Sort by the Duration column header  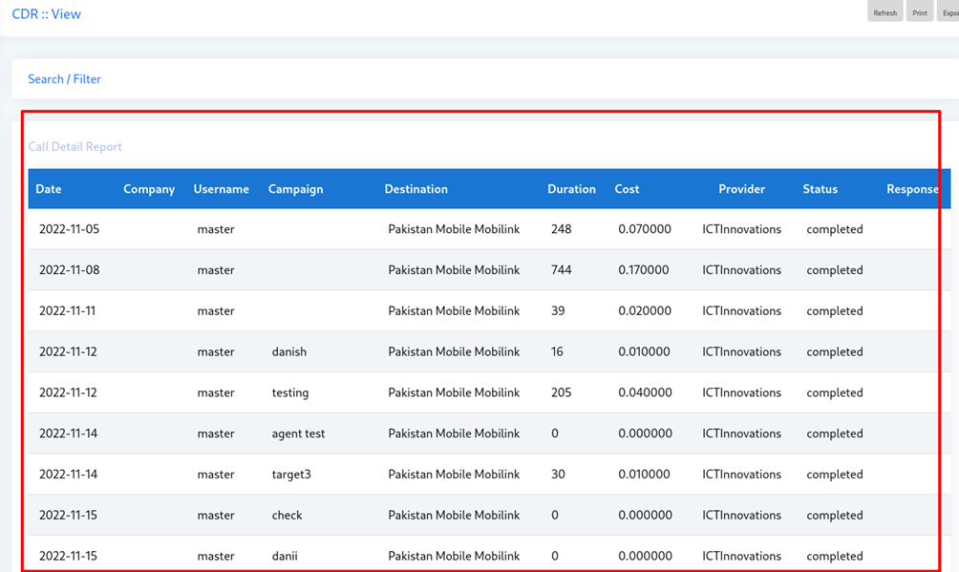[571, 189]
